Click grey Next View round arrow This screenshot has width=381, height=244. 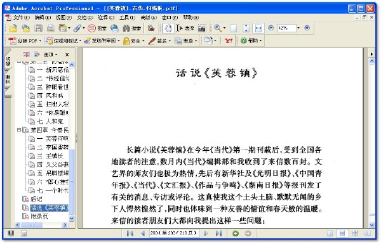click(248, 234)
